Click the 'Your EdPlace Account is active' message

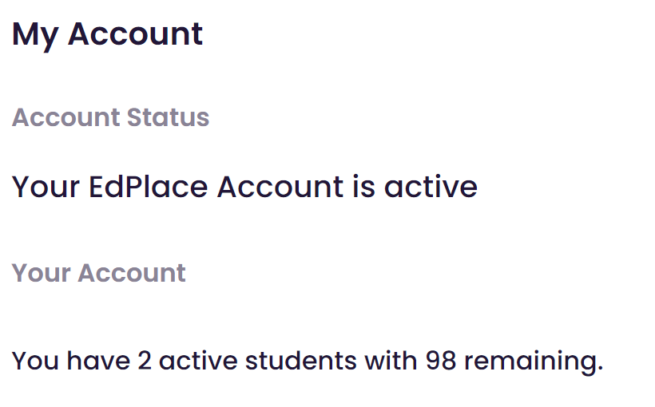coord(244,187)
